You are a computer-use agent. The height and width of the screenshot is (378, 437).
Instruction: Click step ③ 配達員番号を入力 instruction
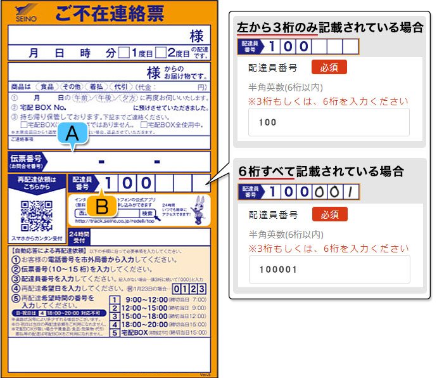(x=107, y=279)
